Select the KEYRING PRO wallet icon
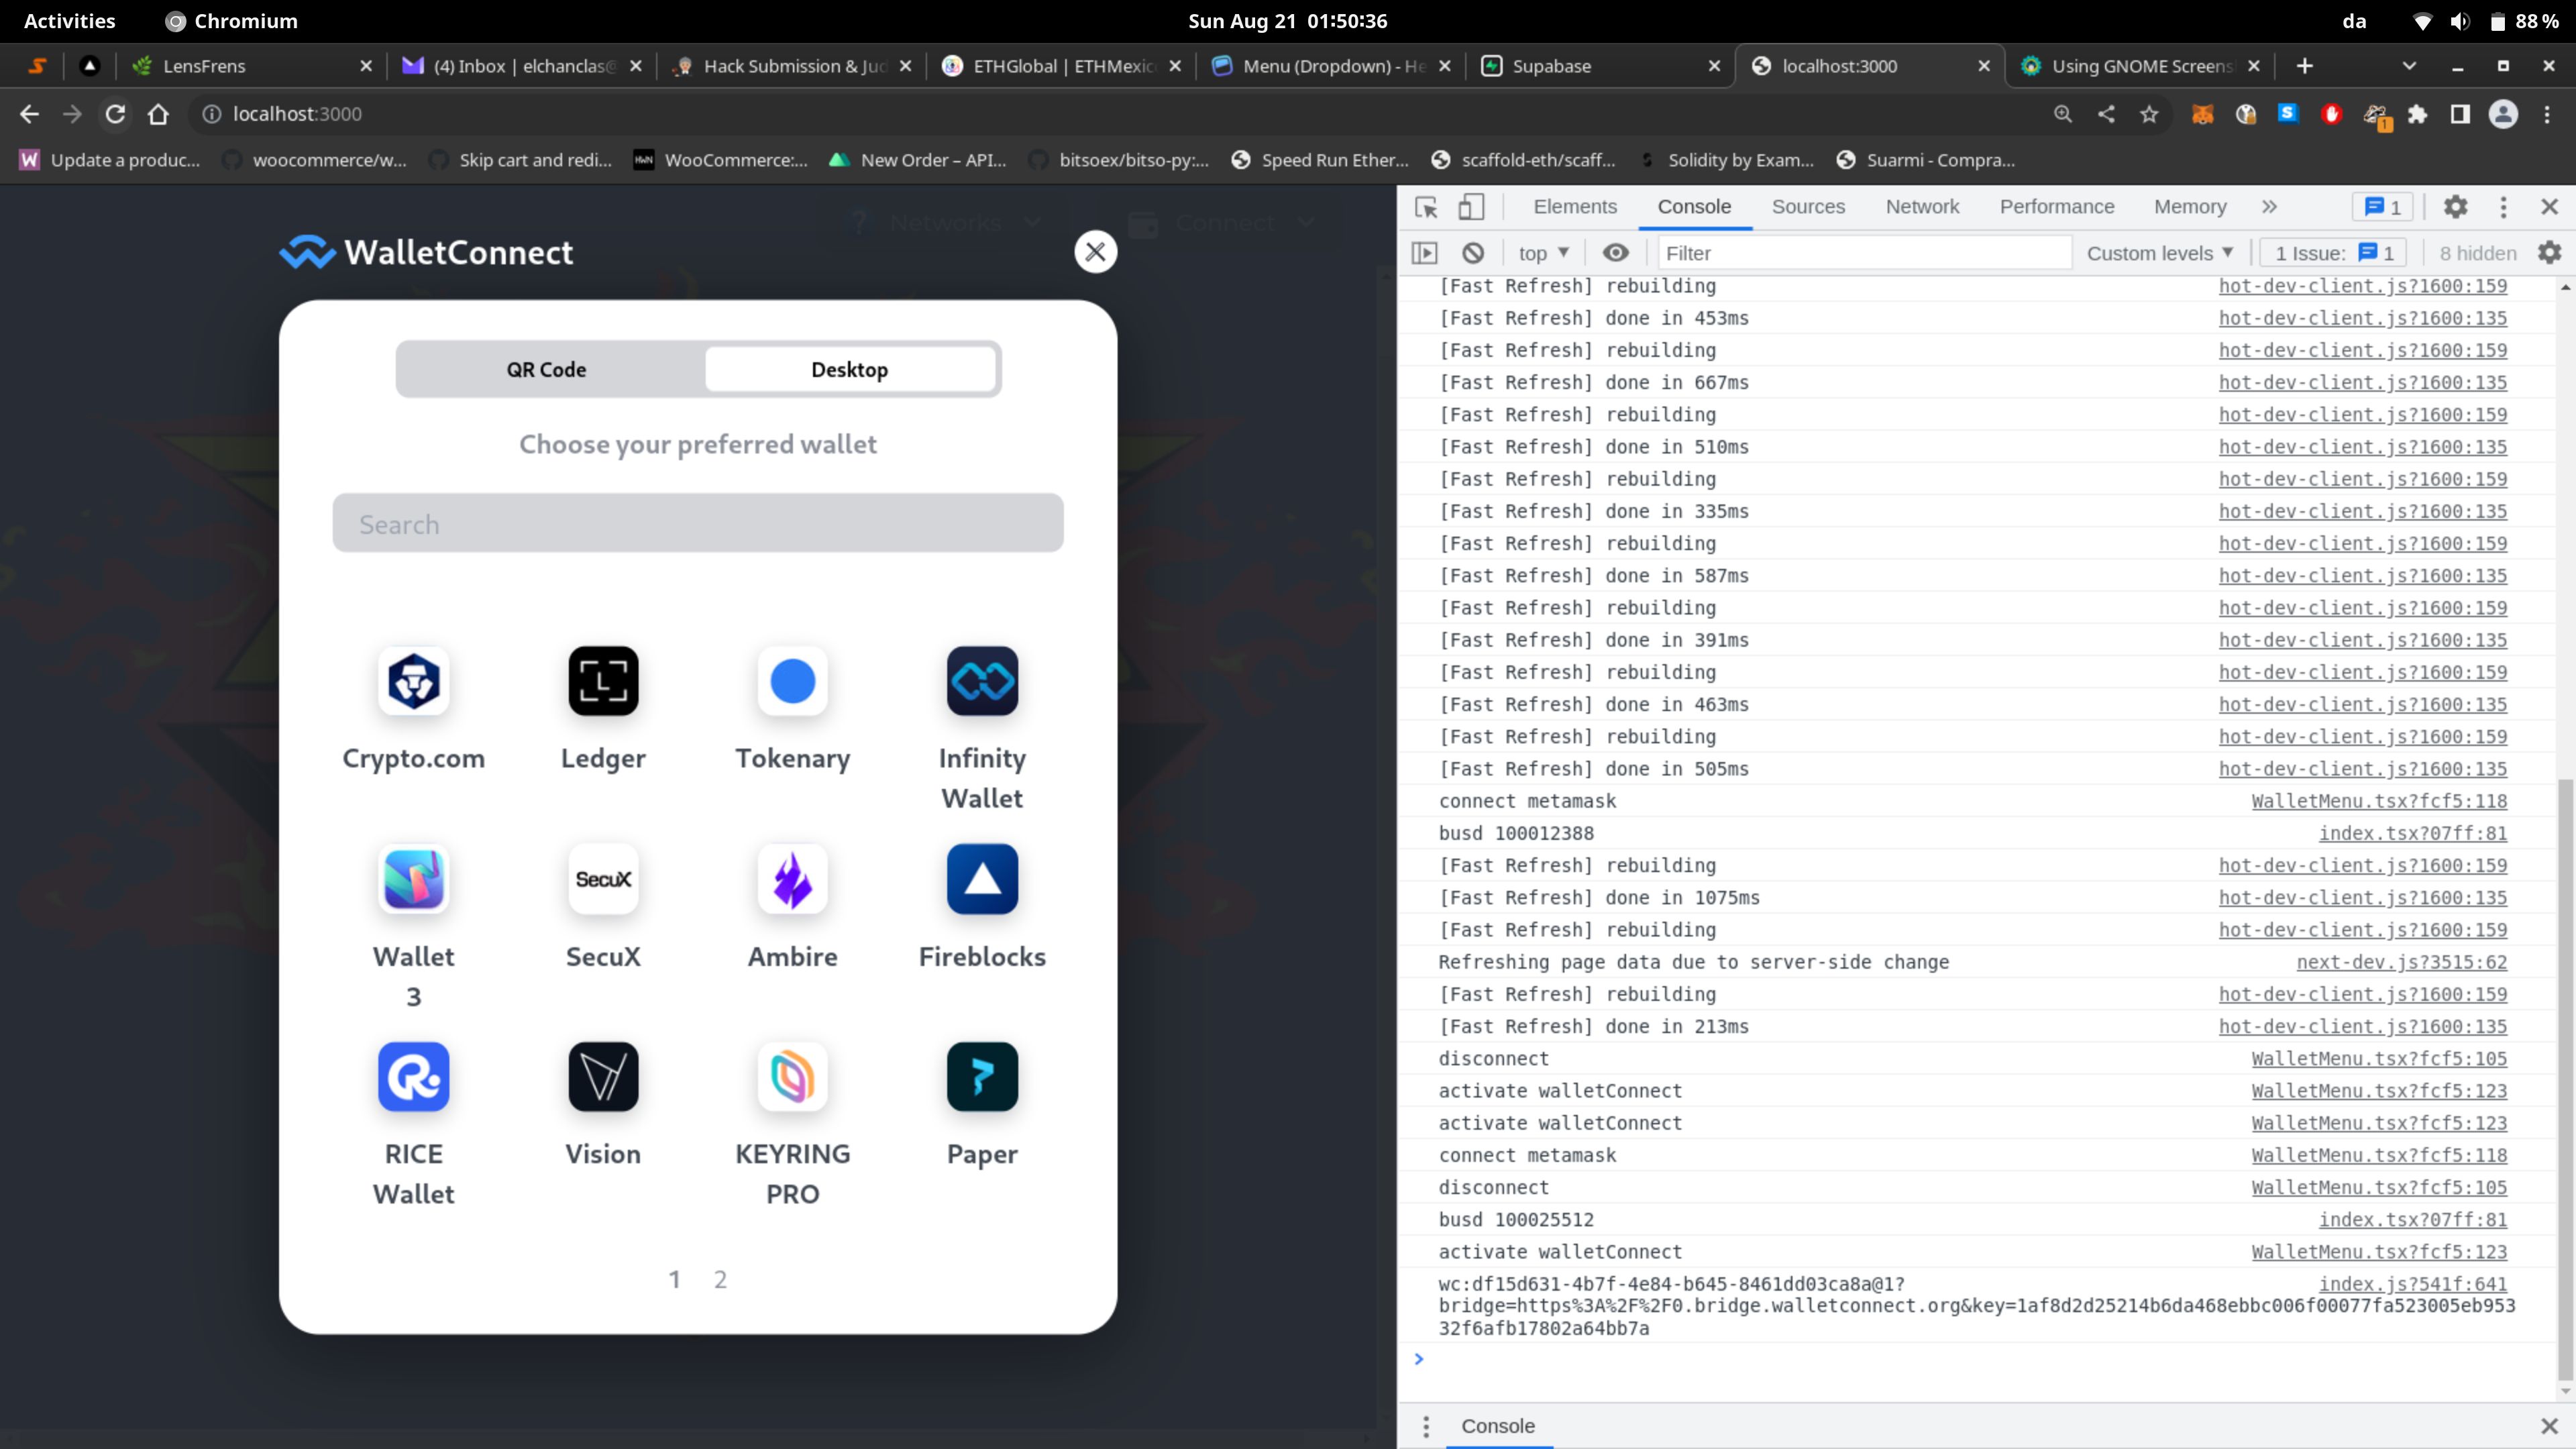Screen dimensions: 2576x1449 (792, 1077)
